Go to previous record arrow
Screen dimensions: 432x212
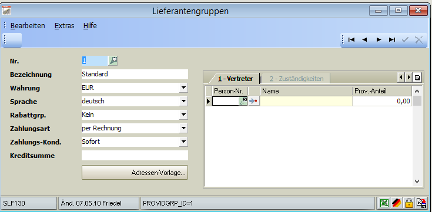(x=365, y=40)
